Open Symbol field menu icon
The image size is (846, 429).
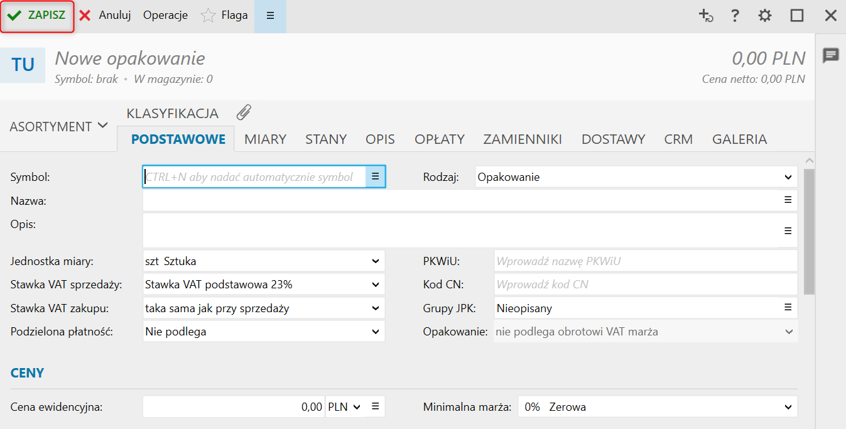[x=376, y=176]
